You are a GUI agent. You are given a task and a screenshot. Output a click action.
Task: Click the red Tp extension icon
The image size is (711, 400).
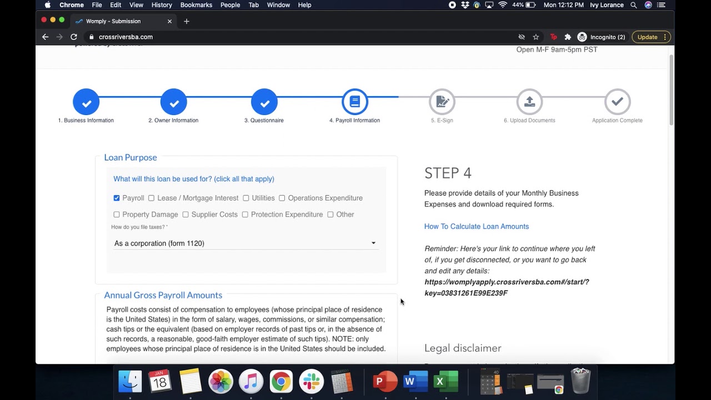pyautogui.click(x=553, y=37)
